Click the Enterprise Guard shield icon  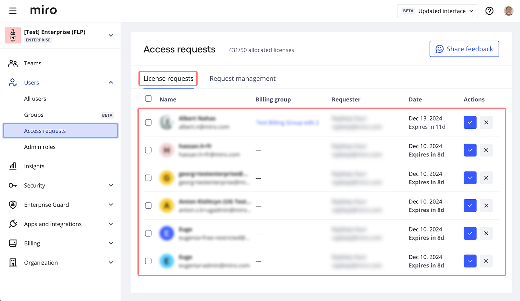[x=13, y=205]
